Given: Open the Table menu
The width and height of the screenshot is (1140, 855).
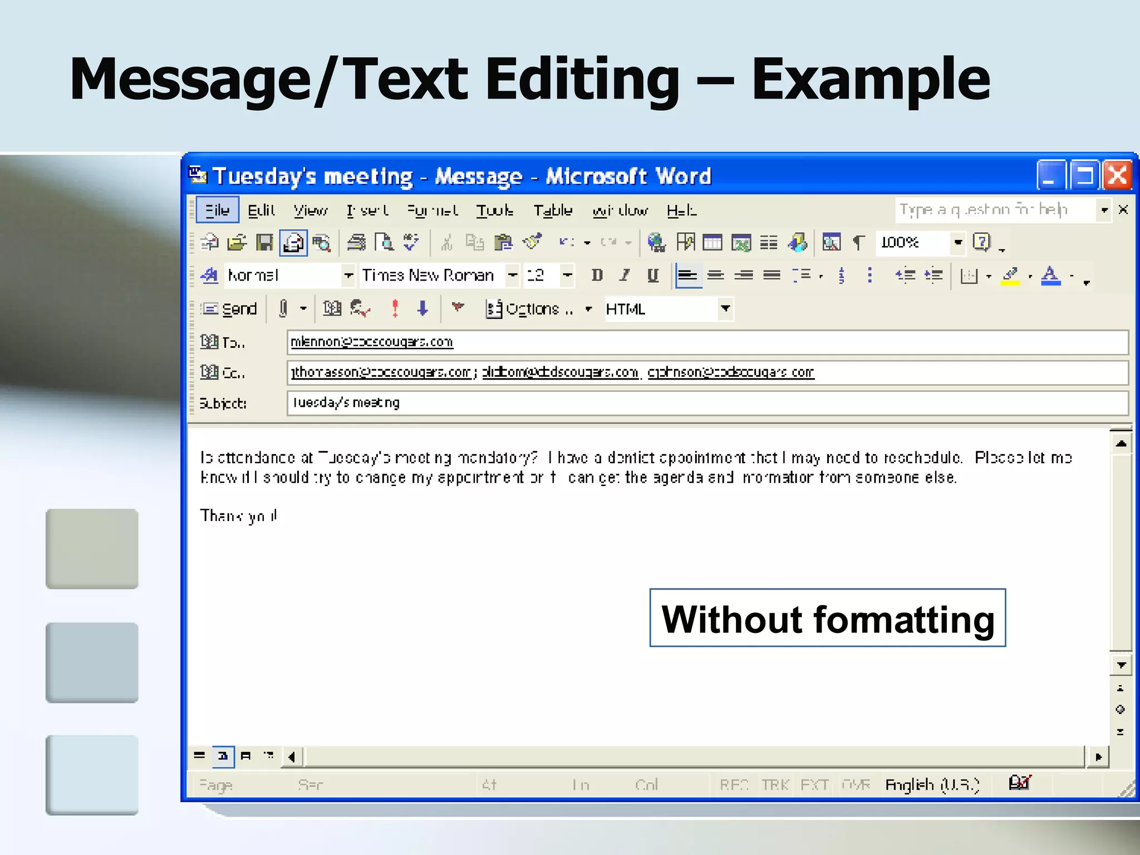Looking at the screenshot, I should point(553,210).
